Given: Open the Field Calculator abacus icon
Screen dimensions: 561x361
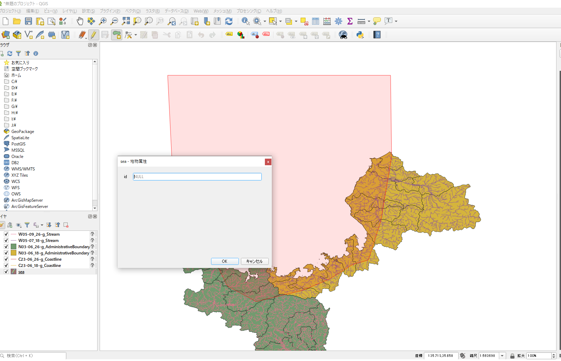Looking at the screenshot, I should [327, 21].
